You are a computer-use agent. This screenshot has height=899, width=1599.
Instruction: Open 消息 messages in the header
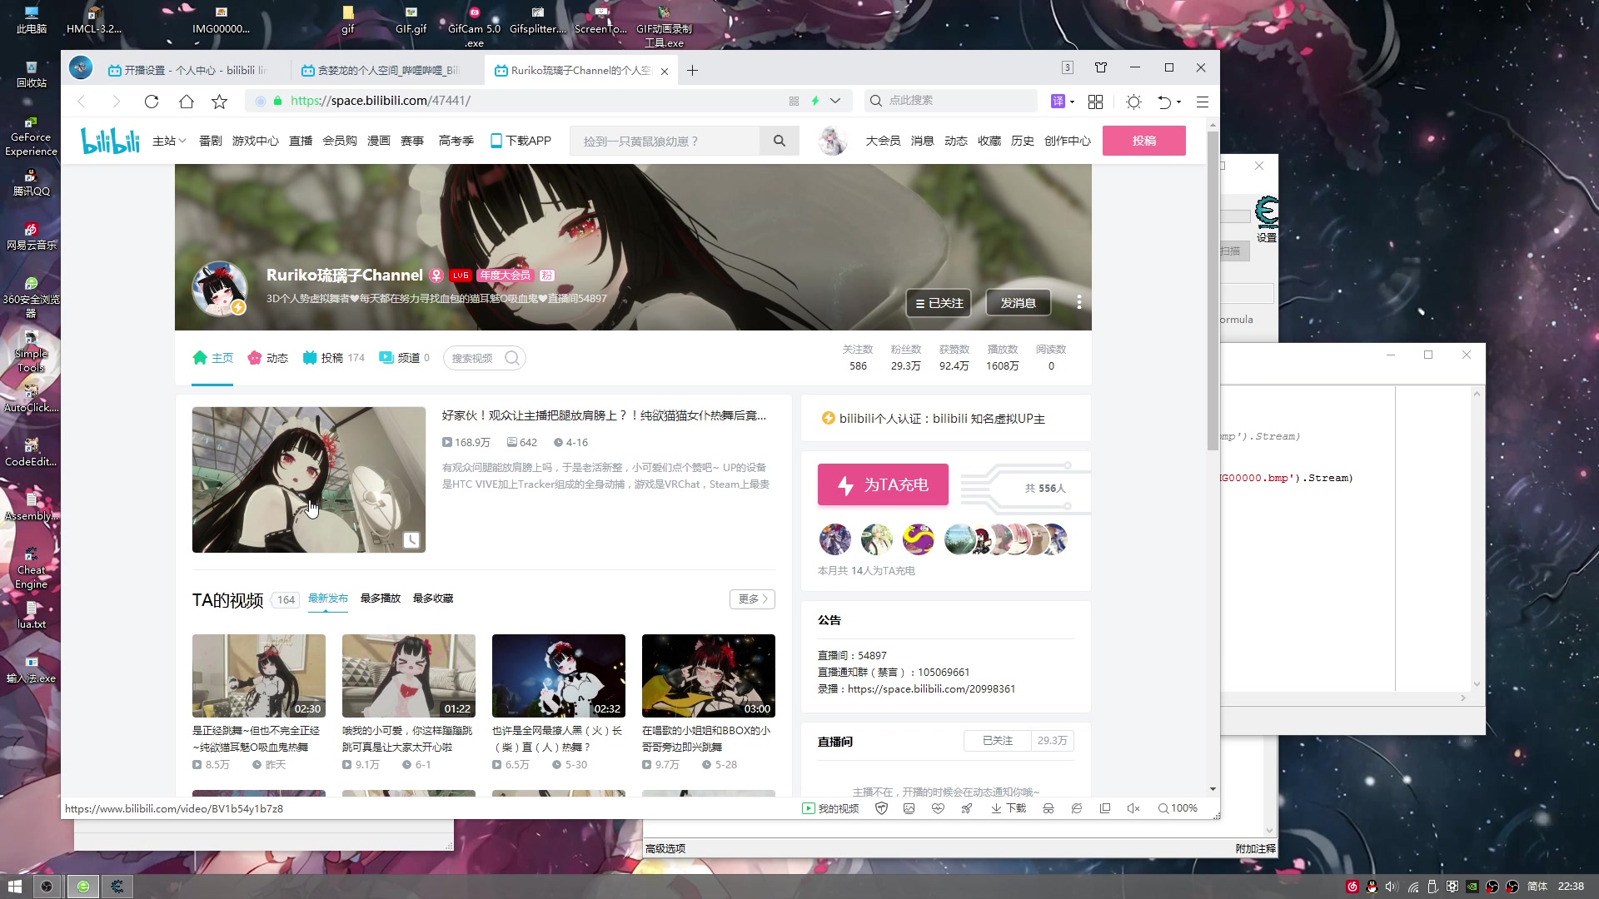pyautogui.click(x=922, y=141)
